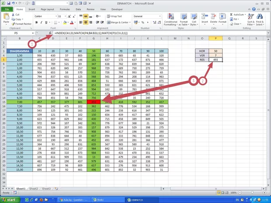The width and height of the screenshot is (271, 203).
Task: Apply the yellow Fill Color bucket
Action: tap(65, 22)
